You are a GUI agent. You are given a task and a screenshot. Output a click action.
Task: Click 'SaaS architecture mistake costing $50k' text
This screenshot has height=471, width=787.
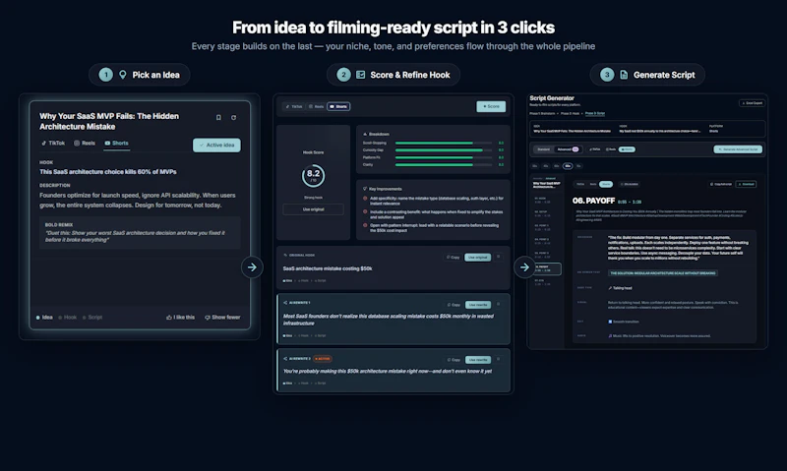coord(328,268)
